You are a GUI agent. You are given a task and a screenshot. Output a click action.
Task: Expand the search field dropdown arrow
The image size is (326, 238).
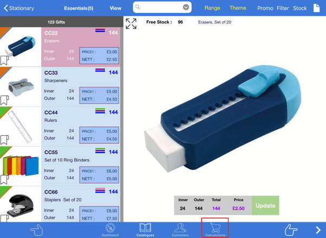tap(186, 8)
